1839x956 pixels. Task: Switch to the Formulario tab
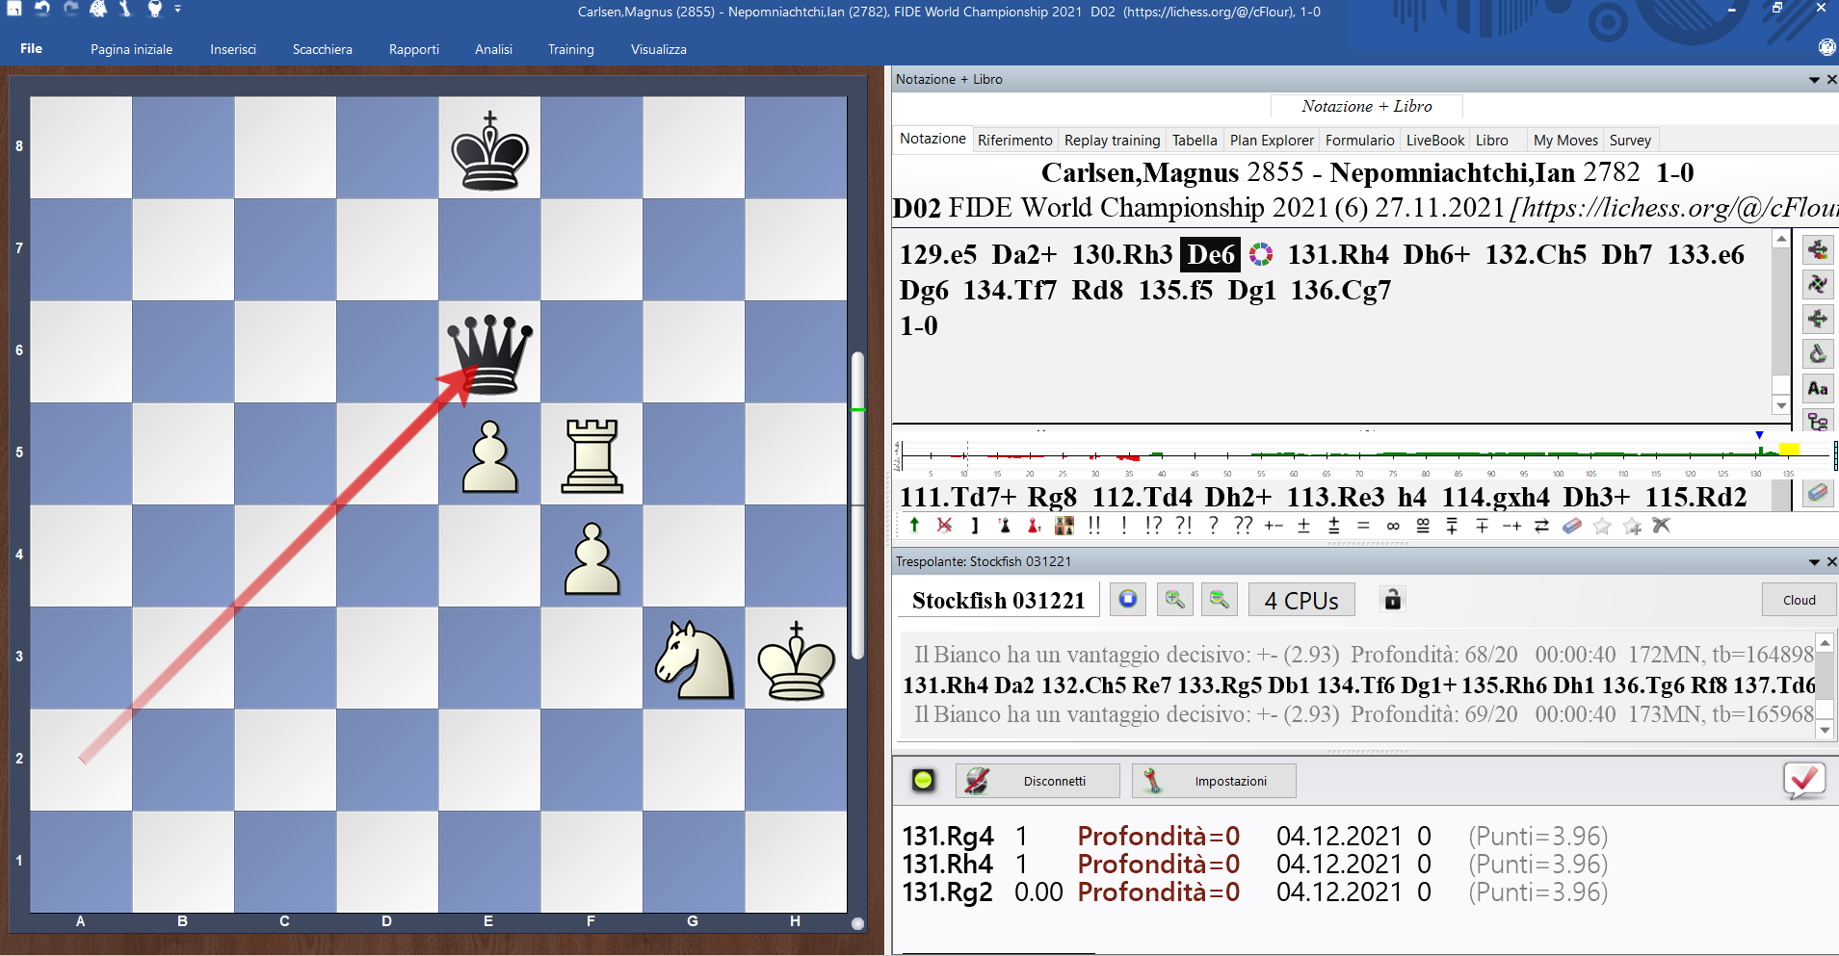[x=1359, y=141]
